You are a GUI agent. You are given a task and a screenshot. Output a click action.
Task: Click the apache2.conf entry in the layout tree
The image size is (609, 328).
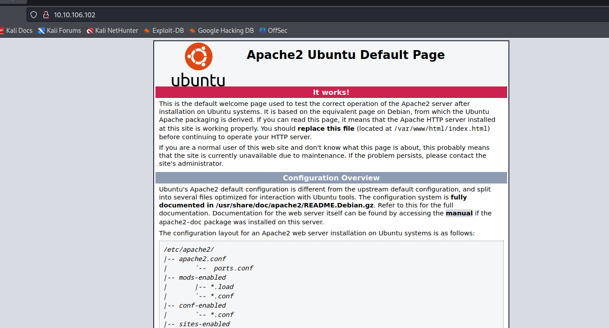tap(202, 259)
